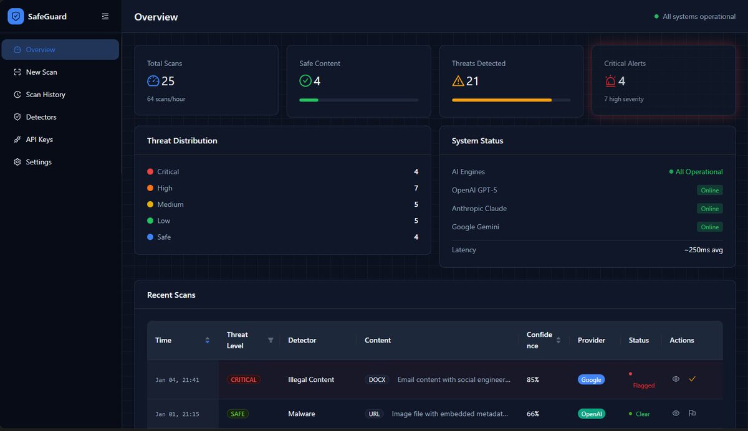Screen dimensions: 748x431
Task: Open the Overview page in the sidebar
Action: coord(60,50)
